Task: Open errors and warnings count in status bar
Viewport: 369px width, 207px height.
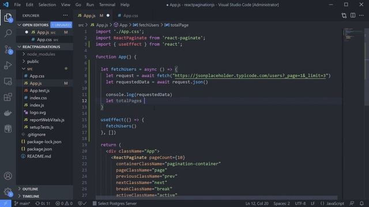Action: (64, 204)
